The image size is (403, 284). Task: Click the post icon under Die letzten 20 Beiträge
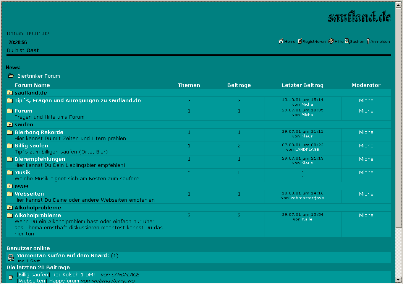click(x=11, y=277)
